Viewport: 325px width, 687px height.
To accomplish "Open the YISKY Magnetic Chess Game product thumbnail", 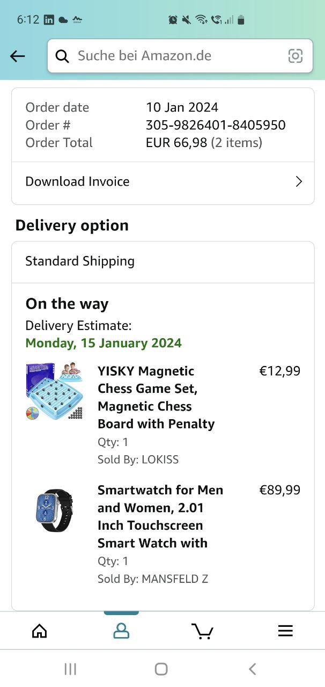I will click(54, 391).
